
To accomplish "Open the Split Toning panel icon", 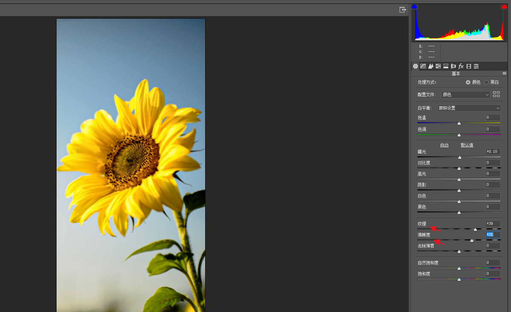I will (446, 66).
